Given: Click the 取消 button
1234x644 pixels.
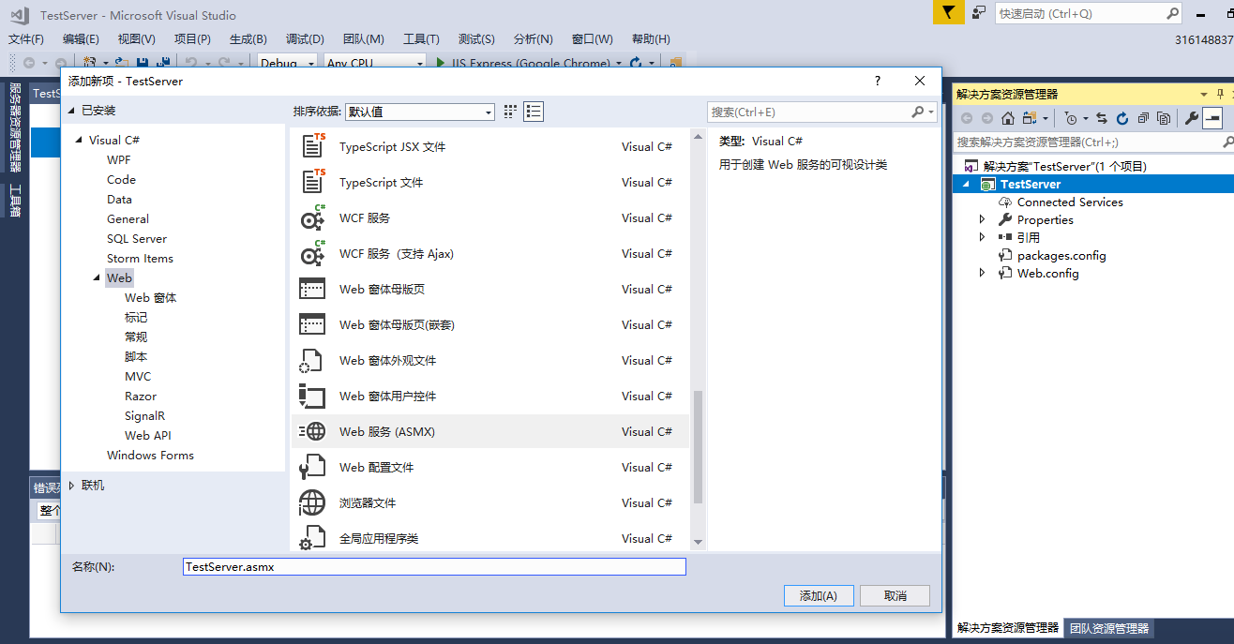Looking at the screenshot, I should (895, 595).
